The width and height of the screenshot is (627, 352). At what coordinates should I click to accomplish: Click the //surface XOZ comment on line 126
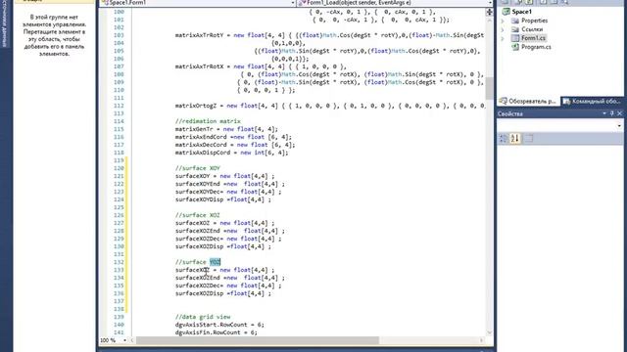tap(198, 215)
